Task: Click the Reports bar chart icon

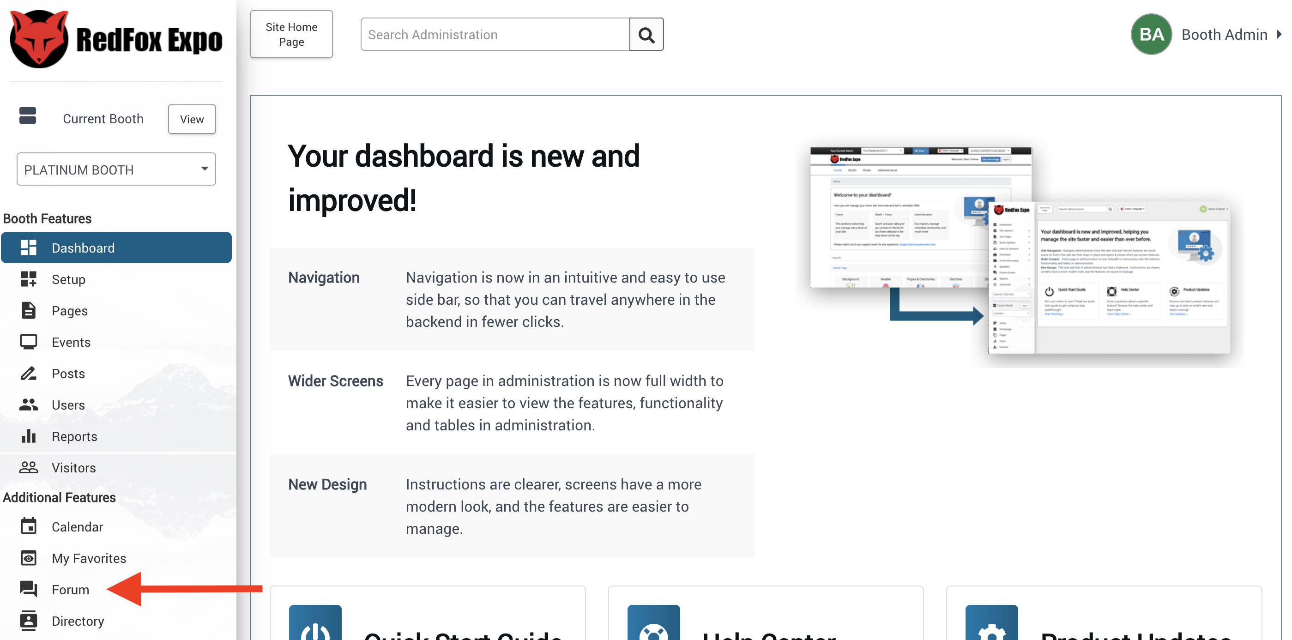Action: click(29, 436)
